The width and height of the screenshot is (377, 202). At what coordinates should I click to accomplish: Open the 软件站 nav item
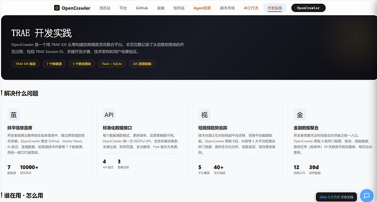[179, 8]
